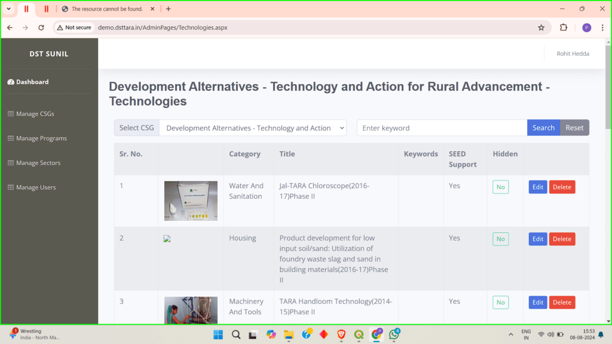Open the Select CSG dropdown
The image size is (612, 344).
click(253, 128)
